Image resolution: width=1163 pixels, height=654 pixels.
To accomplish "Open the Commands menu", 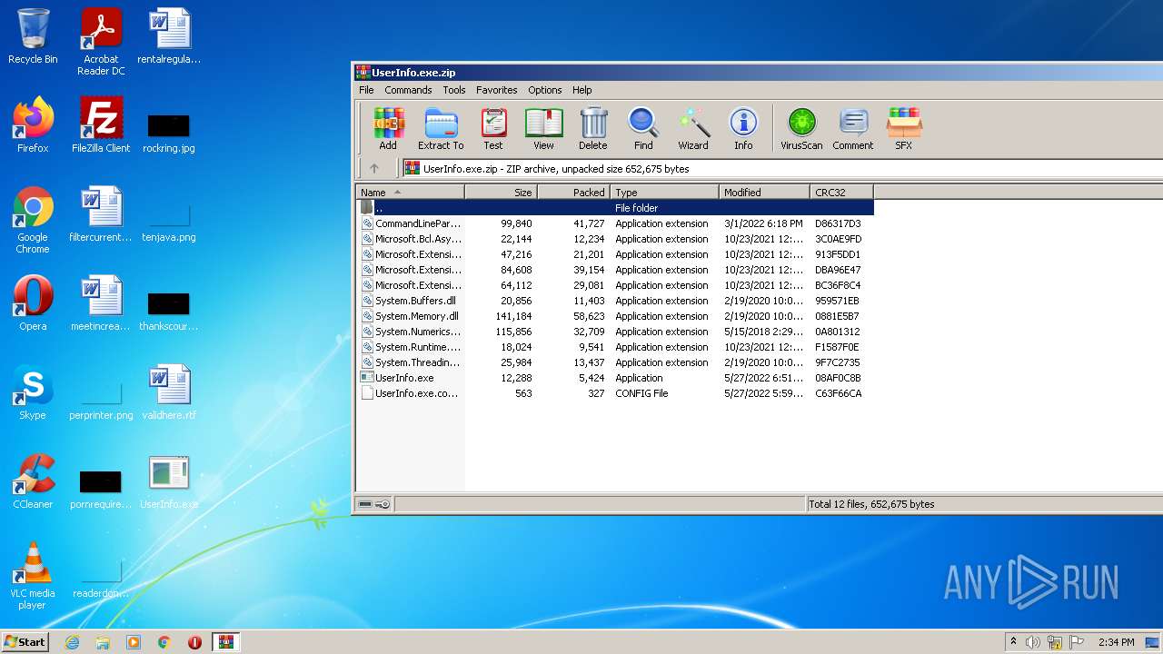I will pos(408,90).
